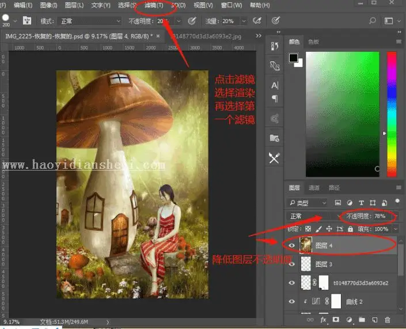Click the 图层 4 layer thumbnail

click(306, 245)
